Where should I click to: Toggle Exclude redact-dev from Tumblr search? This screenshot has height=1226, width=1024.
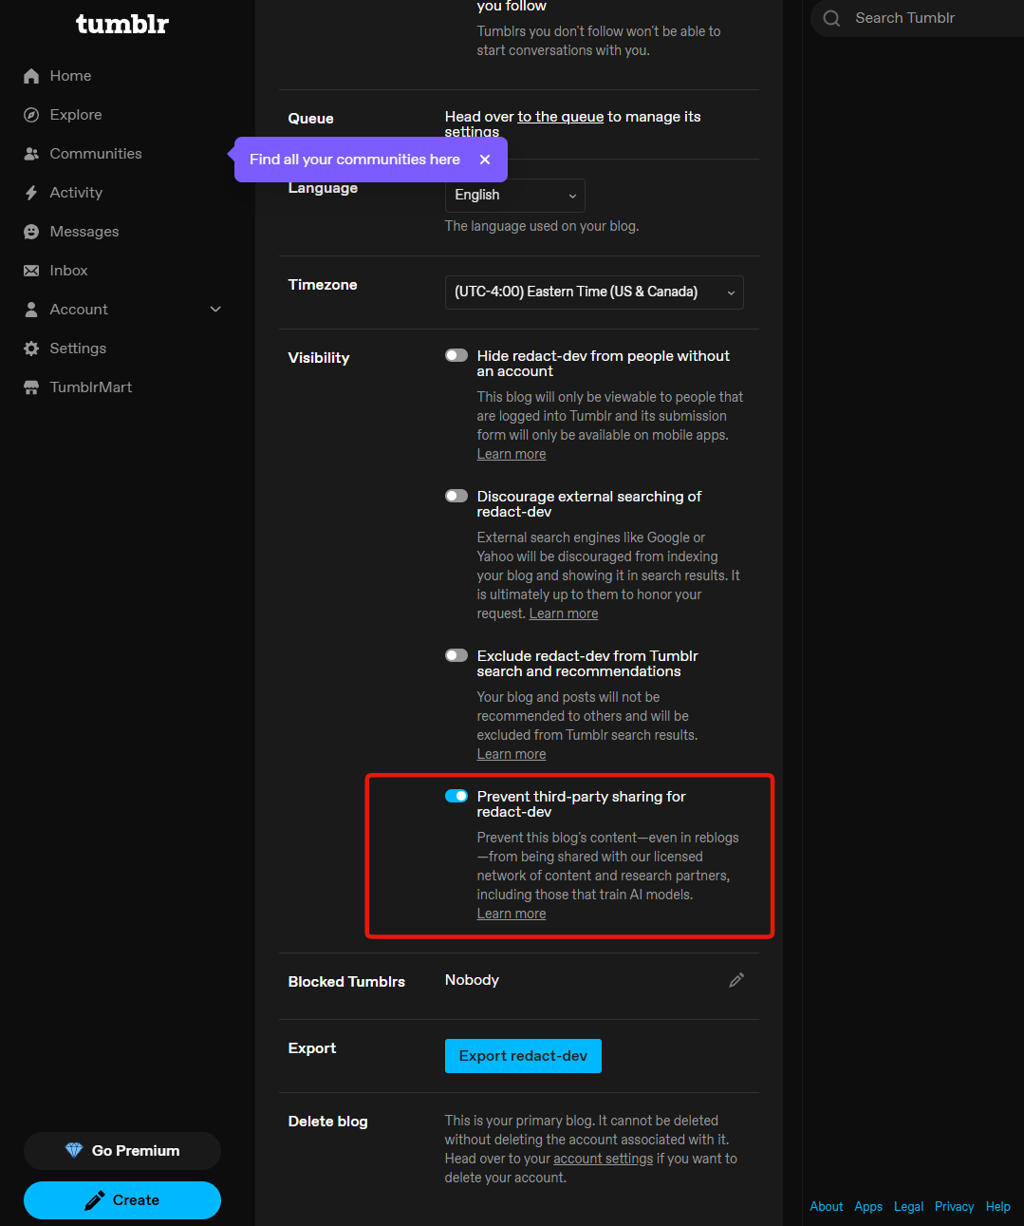(456, 655)
